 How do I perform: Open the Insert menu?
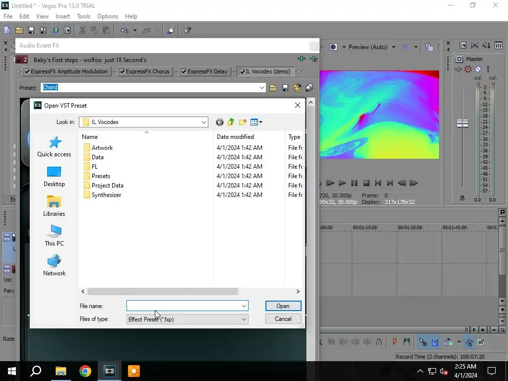coord(63,16)
